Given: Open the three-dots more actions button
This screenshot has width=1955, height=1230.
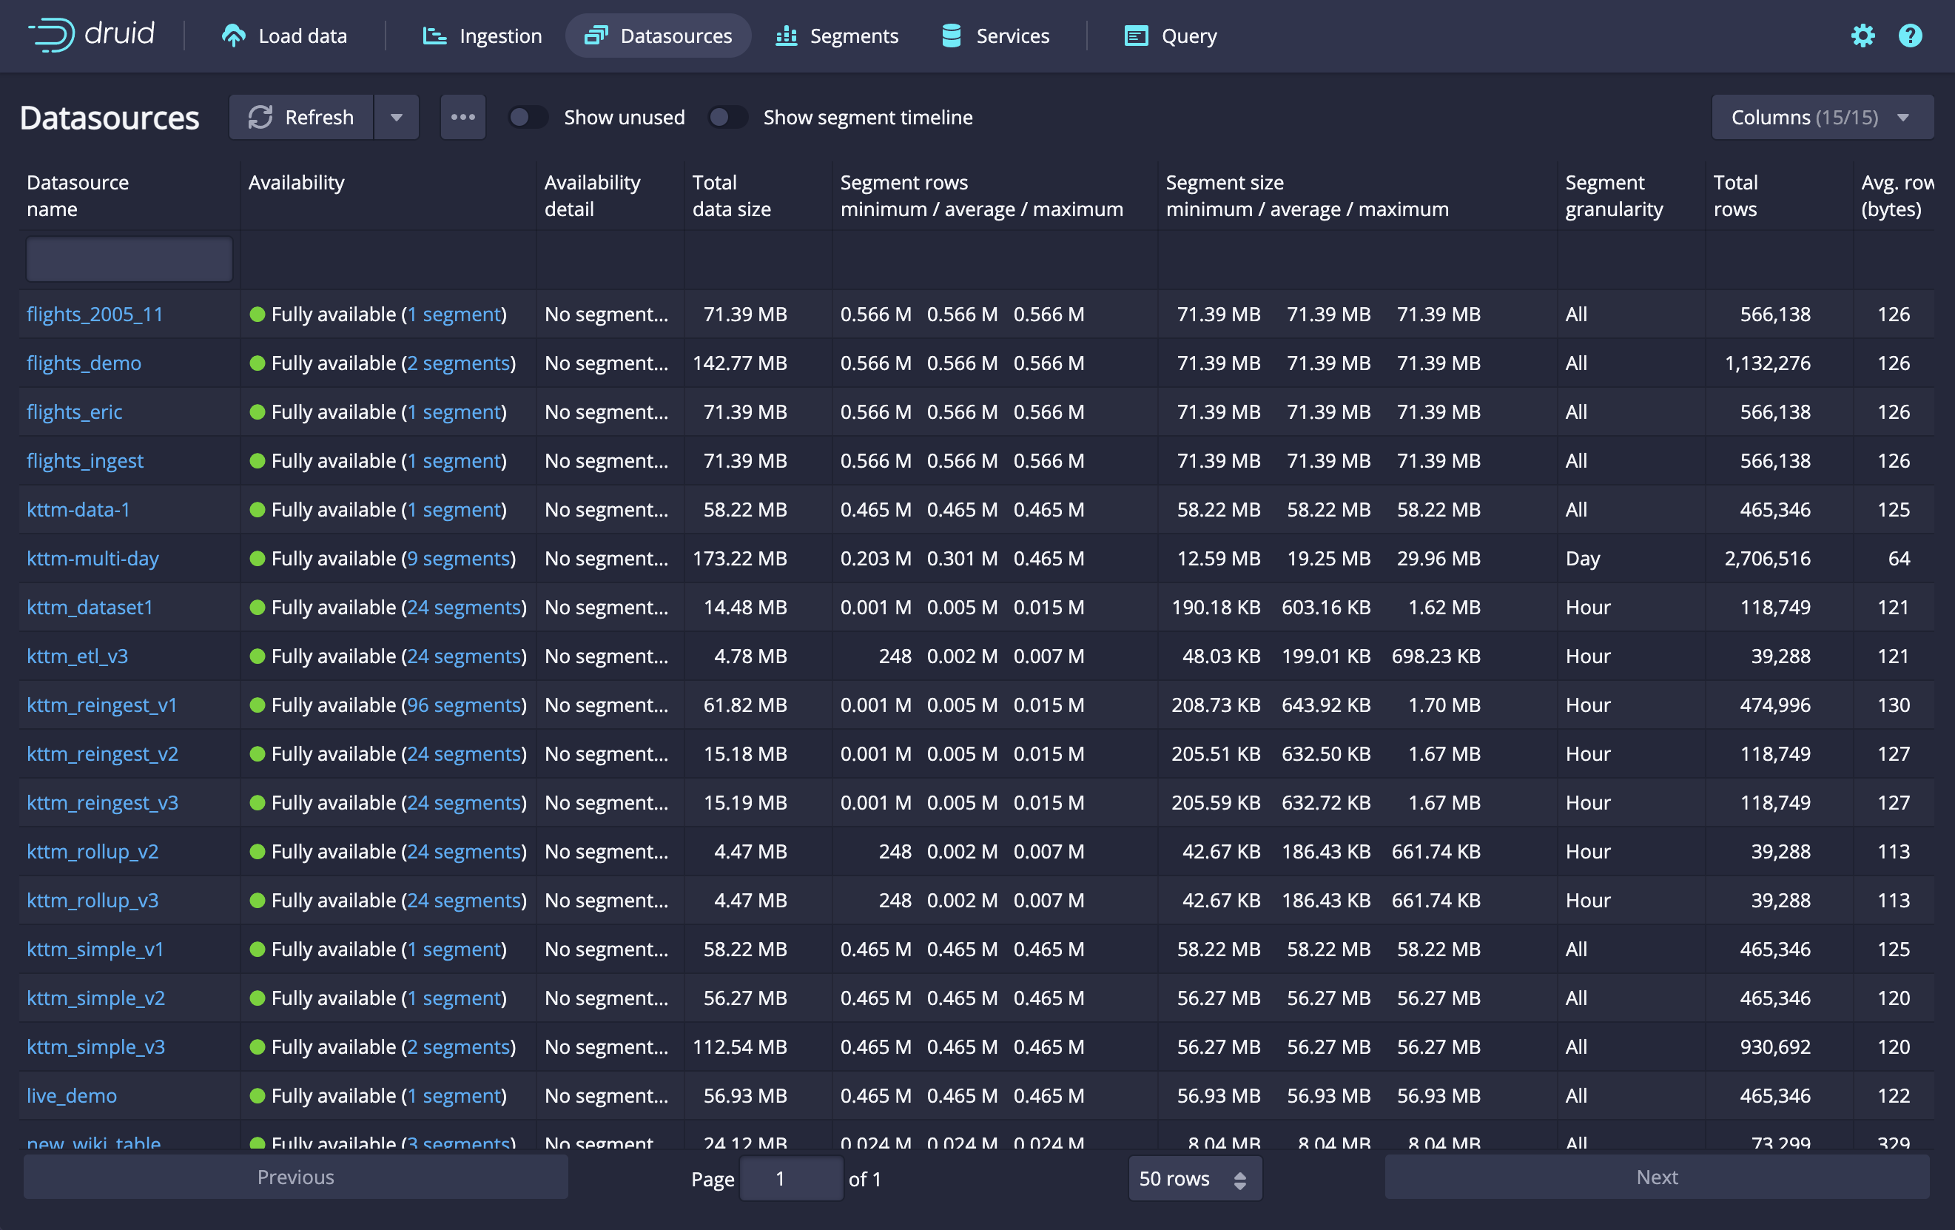Looking at the screenshot, I should pyautogui.click(x=462, y=117).
